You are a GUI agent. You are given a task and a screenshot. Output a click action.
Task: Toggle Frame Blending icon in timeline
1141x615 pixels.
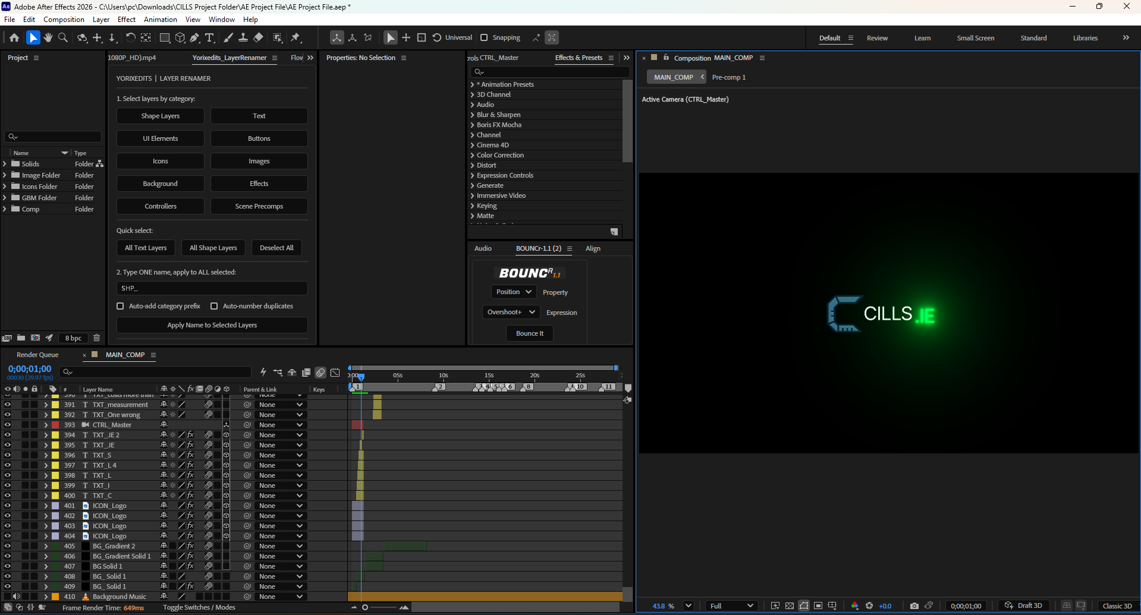point(306,373)
